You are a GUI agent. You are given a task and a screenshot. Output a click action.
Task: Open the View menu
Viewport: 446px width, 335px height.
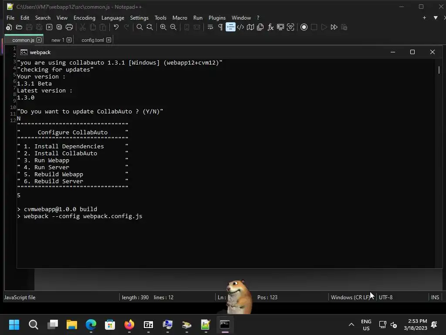click(62, 17)
